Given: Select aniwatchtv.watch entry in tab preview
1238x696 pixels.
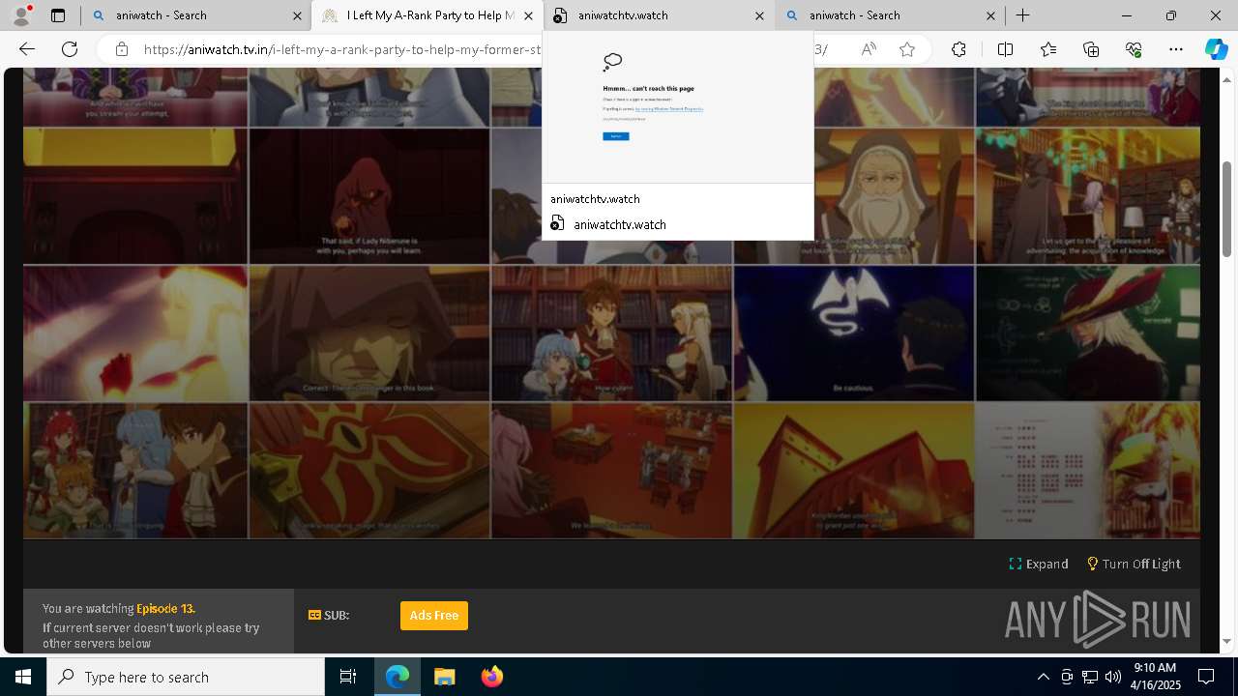Looking at the screenshot, I should 677,224.
